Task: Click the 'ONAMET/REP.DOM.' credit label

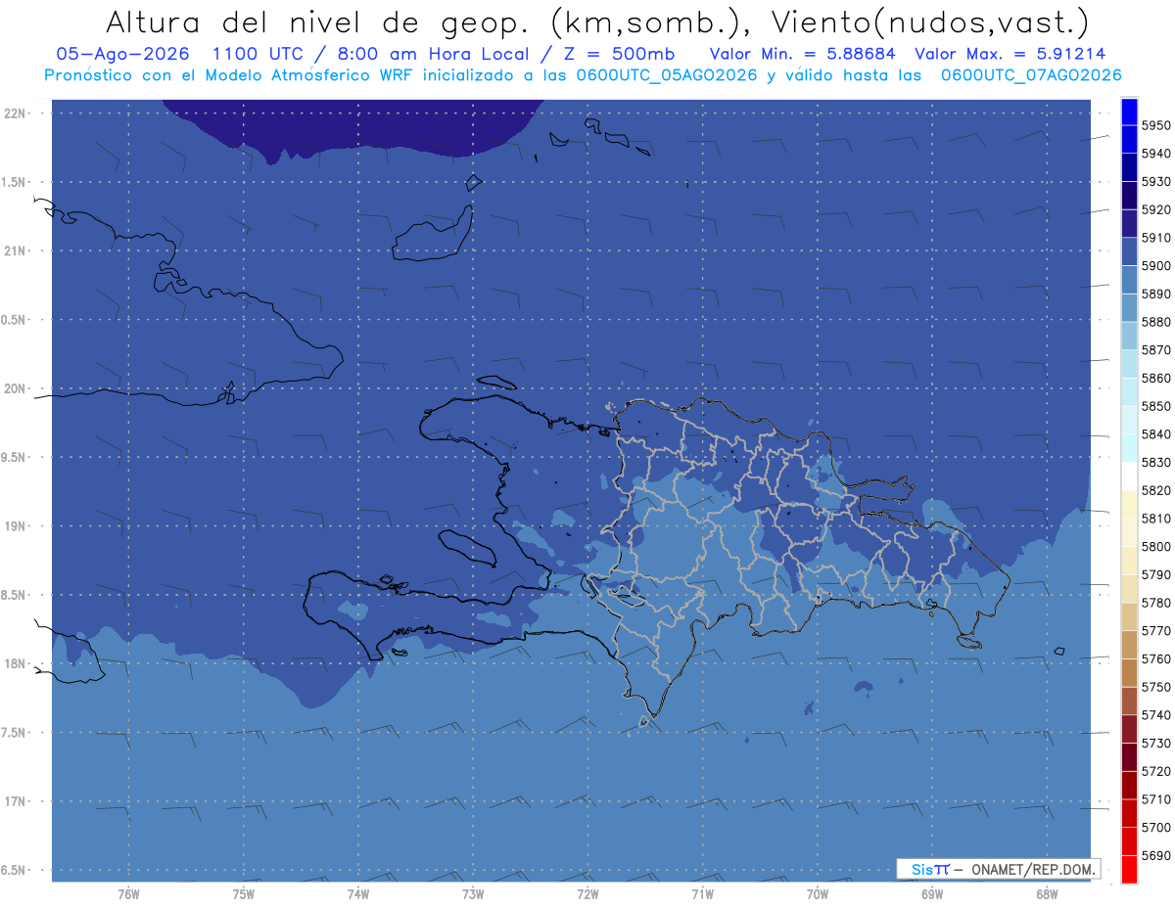Action: 1034,869
